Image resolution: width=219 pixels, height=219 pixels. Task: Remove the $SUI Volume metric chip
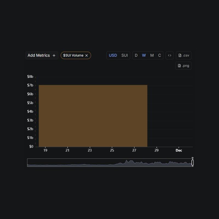(x=87, y=55)
